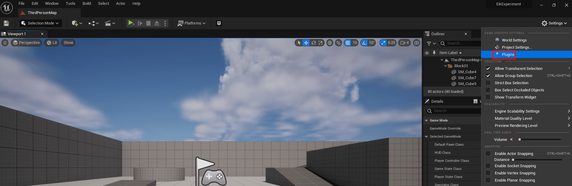Activate the scale tool in the viewport
Screen dimensions: 572x186
[x=321, y=43]
